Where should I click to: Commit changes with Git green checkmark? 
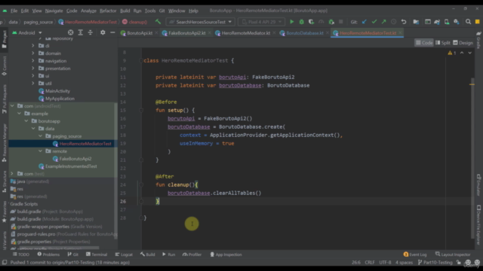[x=374, y=22]
